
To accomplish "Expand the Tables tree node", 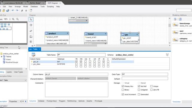I will [x=1, y=57].
